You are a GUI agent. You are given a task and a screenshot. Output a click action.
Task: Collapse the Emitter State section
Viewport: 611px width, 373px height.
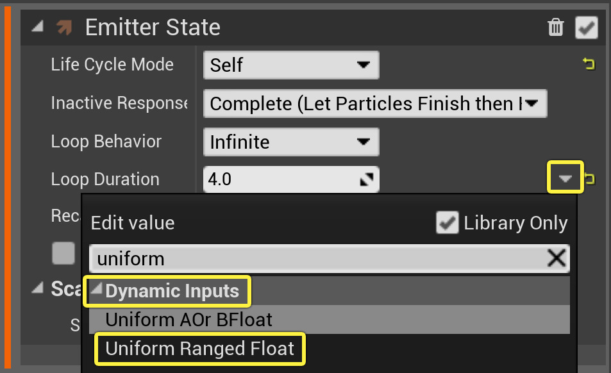click(x=38, y=28)
